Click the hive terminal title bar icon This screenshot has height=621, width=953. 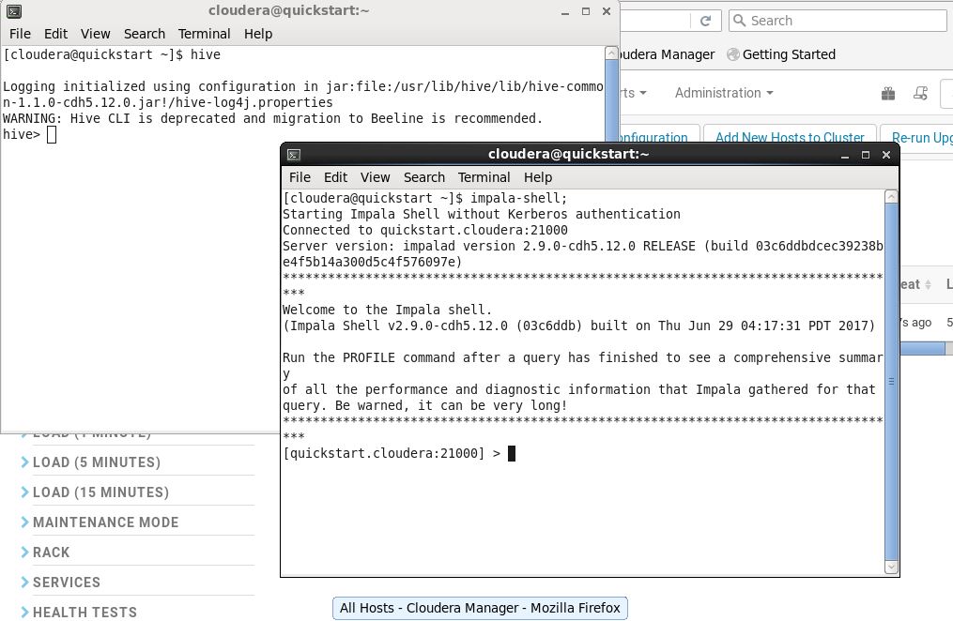[x=13, y=11]
